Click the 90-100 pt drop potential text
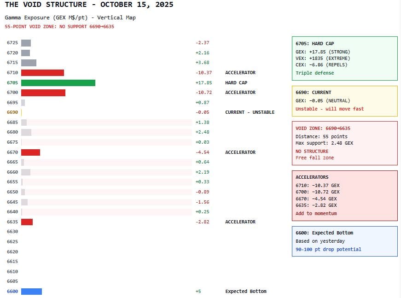Viewport: 401px width, 298px height. [328, 249]
